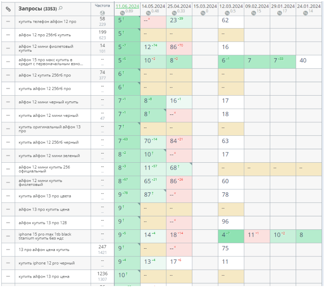Click the dash icon beside 'айфон 13 про купить цена'

(8, 209)
